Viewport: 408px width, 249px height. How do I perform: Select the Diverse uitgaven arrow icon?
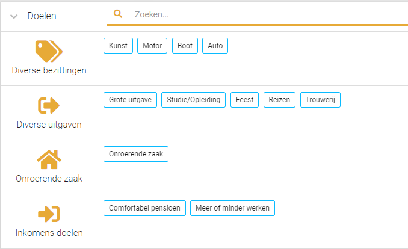(49, 105)
